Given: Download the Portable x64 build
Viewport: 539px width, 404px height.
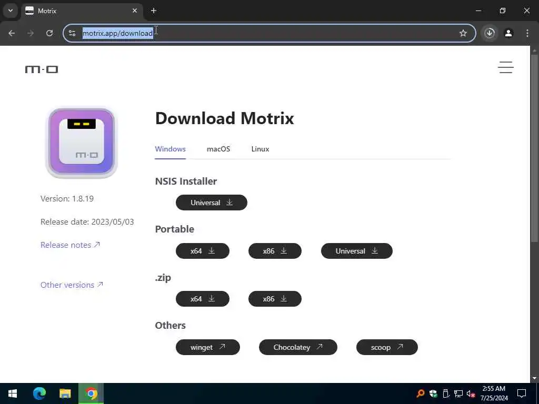Looking at the screenshot, I should (x=203, y=251).
